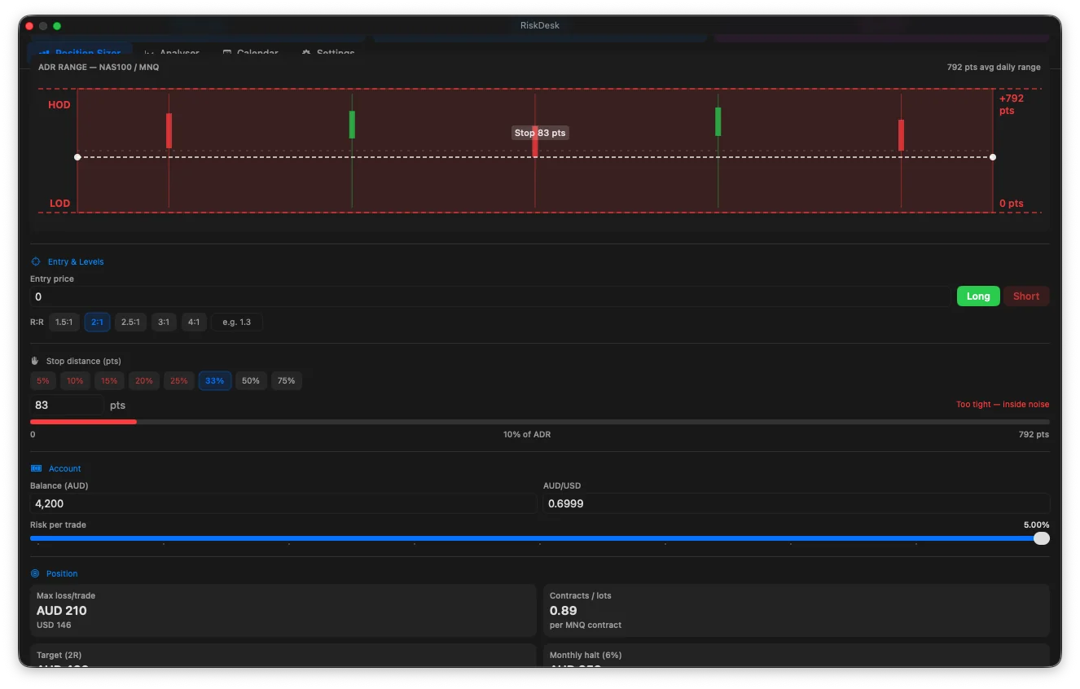Screen dimensions: 1080x689
Task: Click the rightmost red candlestick in ADR chart
Action: coord(901,135)
